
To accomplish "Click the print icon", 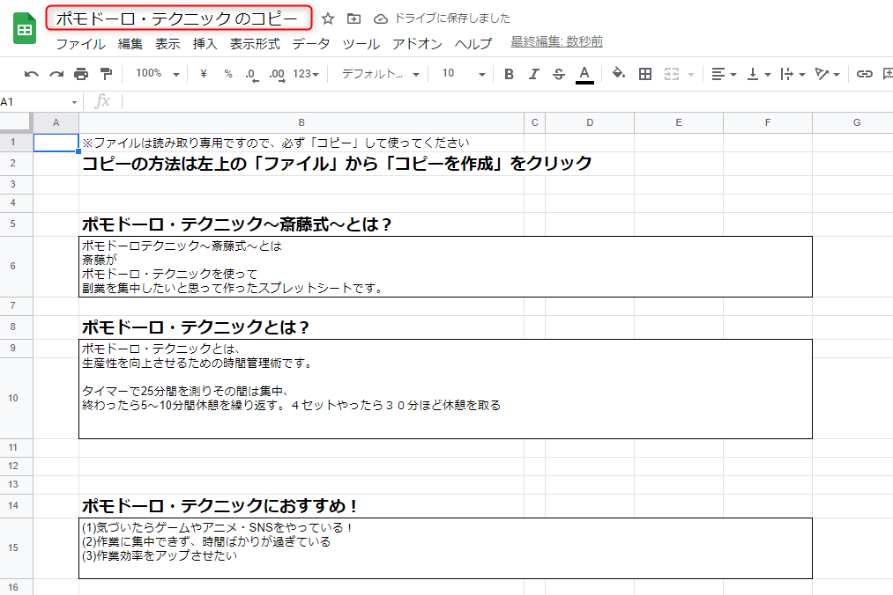I will (x=81, y=74).
